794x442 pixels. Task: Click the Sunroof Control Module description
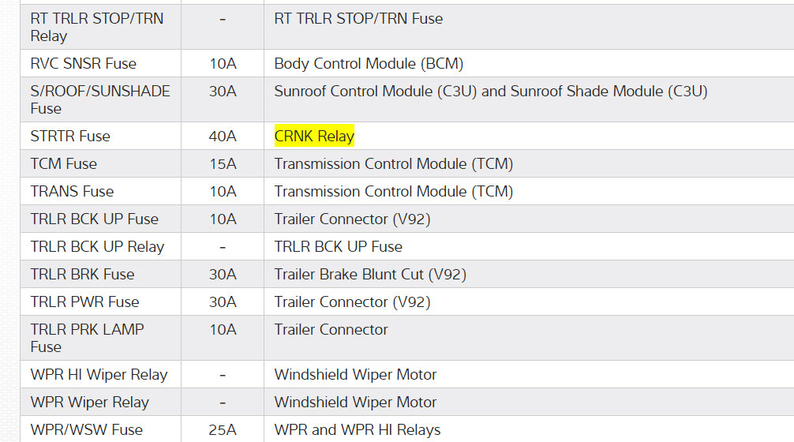point(490,92)
